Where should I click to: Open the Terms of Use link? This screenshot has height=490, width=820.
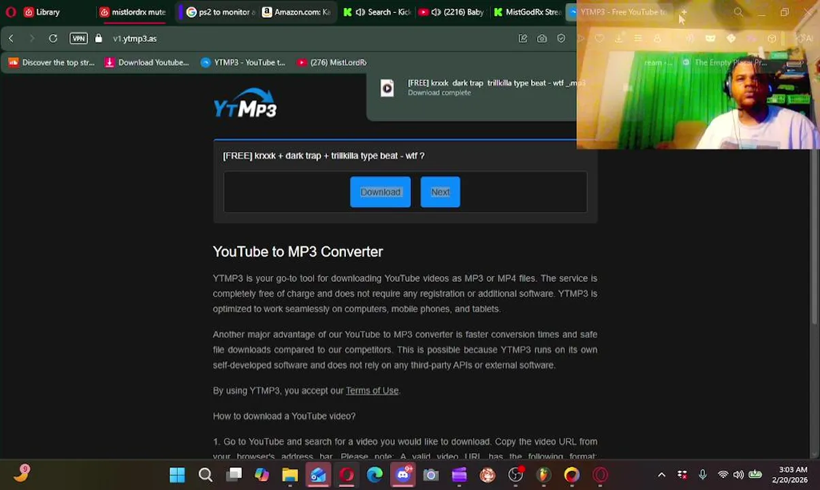tap(372, 391)
